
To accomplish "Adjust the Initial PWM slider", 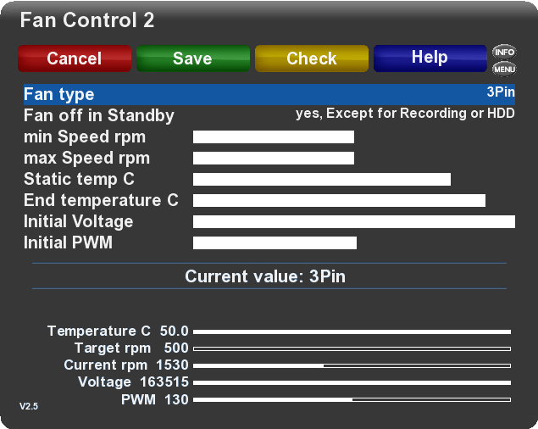I will coord(275,242).
